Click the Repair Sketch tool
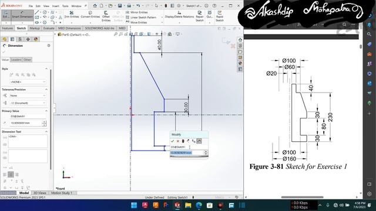 [200, 16]
